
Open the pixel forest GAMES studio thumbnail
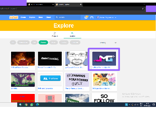[x=23, y=80]
